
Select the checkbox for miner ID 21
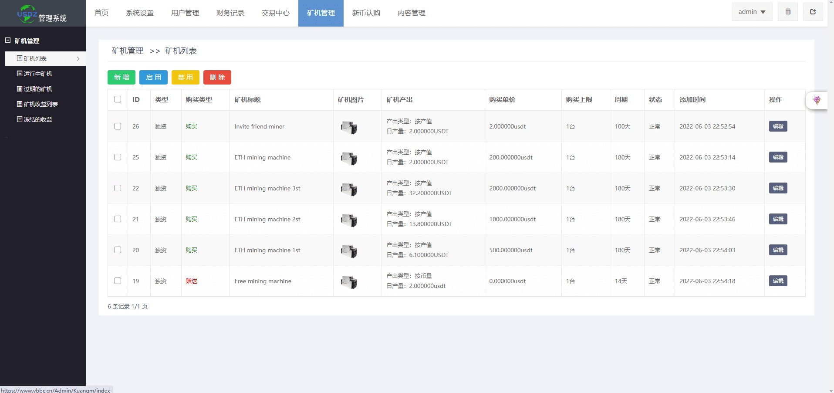click(x=118, y=219)
